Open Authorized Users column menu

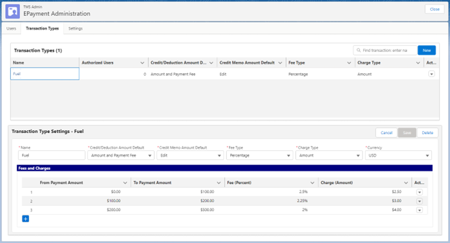coord(142,63)
